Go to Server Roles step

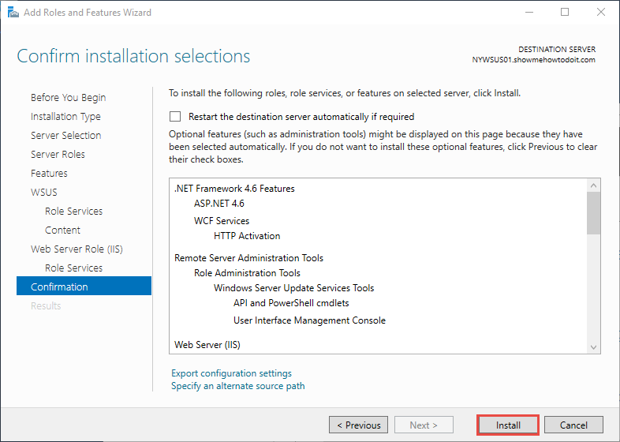pos(58,155)
